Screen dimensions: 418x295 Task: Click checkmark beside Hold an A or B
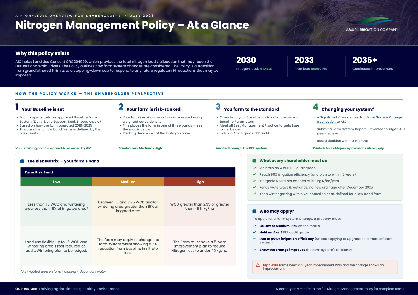254,232
